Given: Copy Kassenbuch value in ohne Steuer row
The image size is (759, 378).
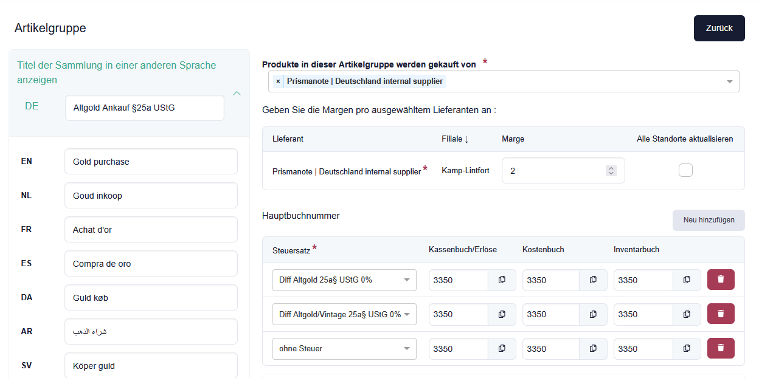Looking at the screenshot, I should coord(502,349).
